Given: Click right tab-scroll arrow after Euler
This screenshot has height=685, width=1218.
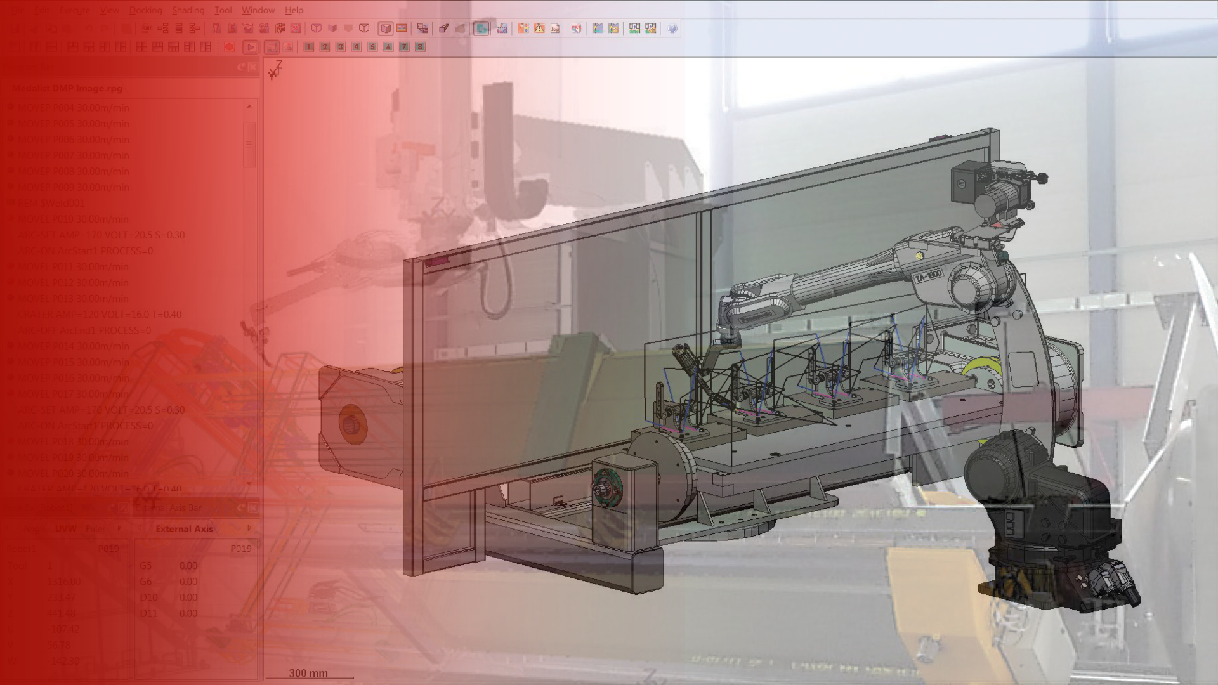Looking at the screenshot, I should 119,528.
